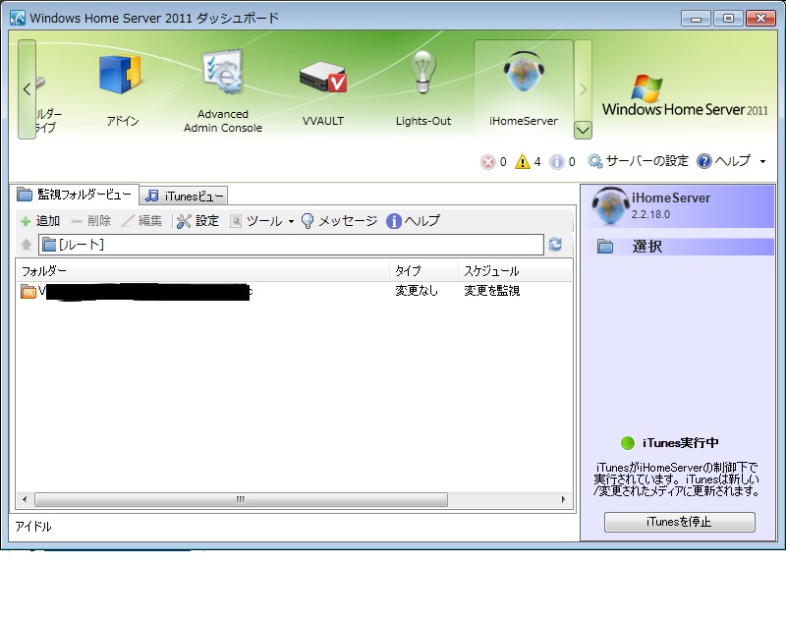Switch to iTunesビュー tab
This screenshot has height=621, width=786.
(x=184, y=196)
